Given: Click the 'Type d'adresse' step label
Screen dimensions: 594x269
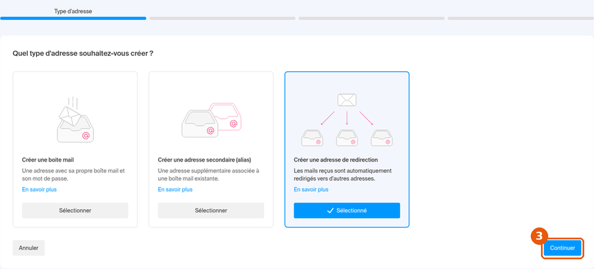Looking at the screenshot, I should (73, 11).
